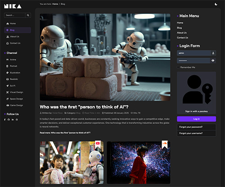
Task: Toggle the dark mode moon icon
Action: click(216, 4)
